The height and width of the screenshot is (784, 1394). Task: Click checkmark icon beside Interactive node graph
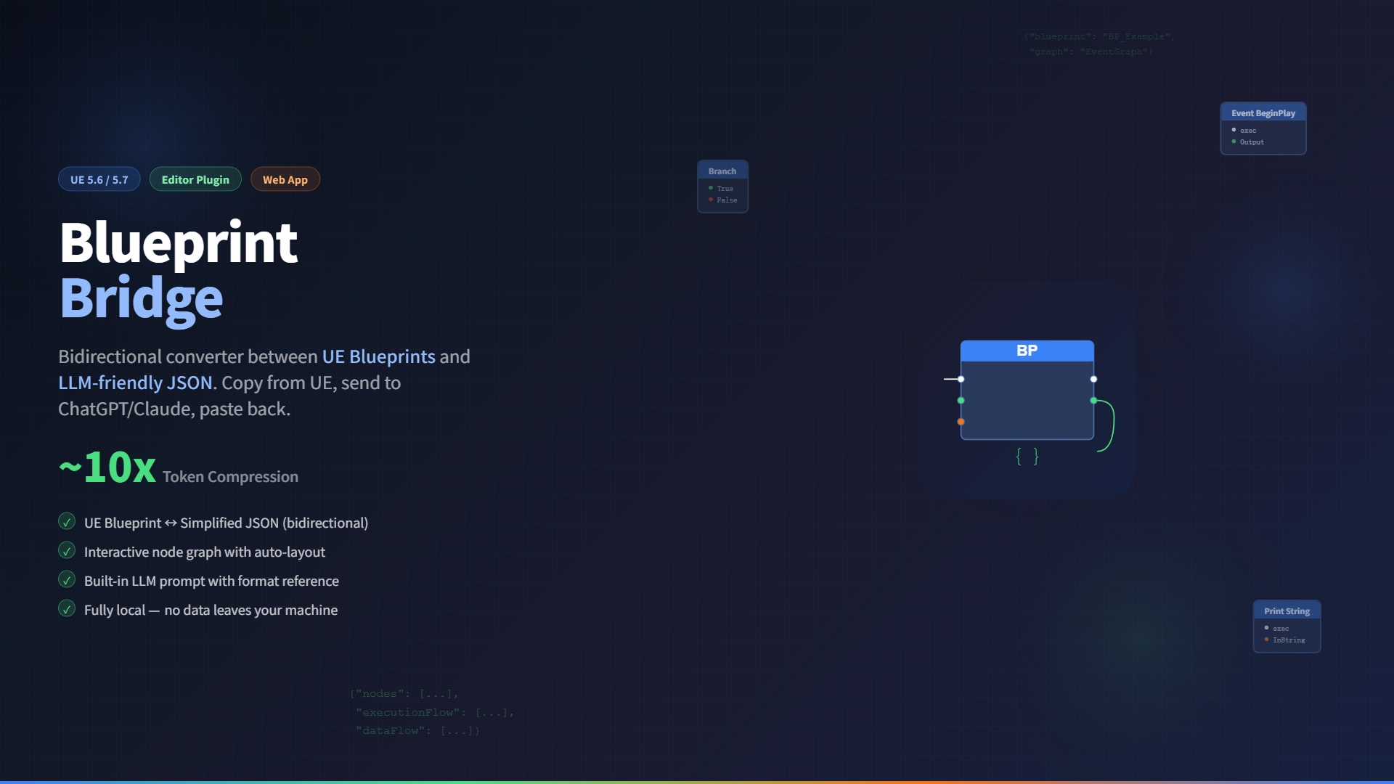pyautogui.click(x=67, y=551)
